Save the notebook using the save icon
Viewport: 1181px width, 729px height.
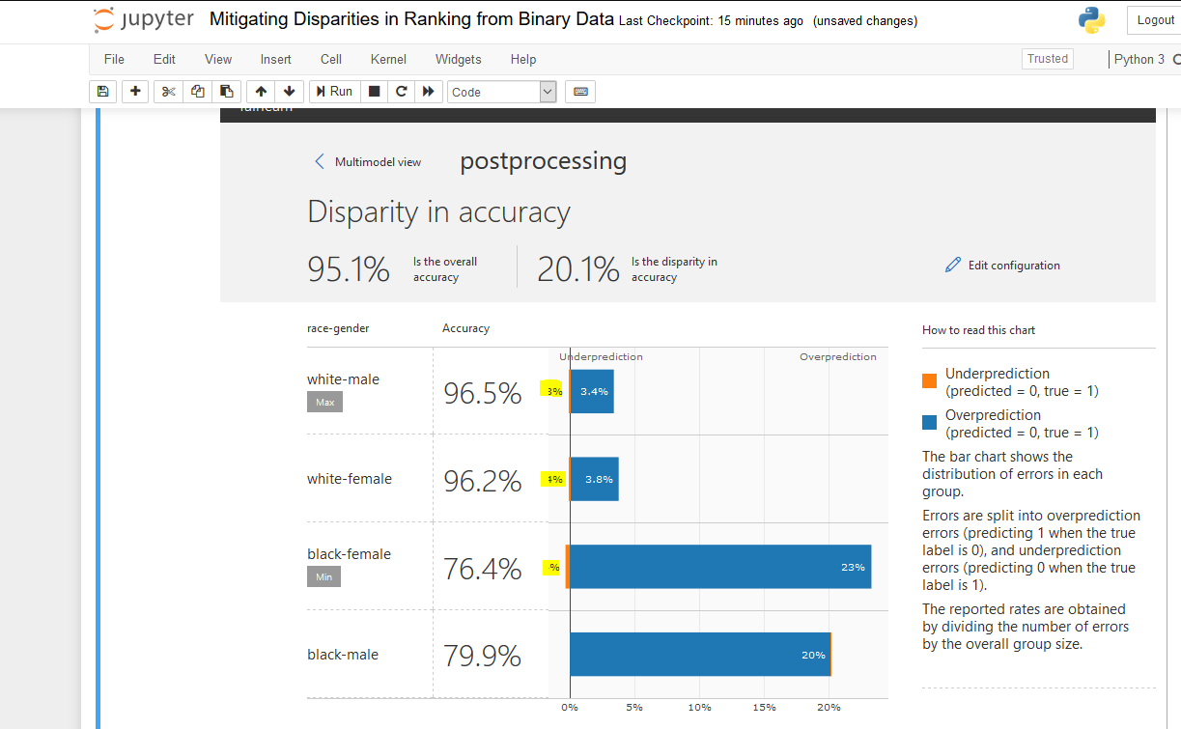pos(102,91)
